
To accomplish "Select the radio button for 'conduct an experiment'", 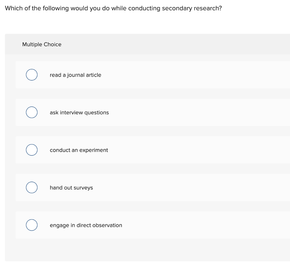I will coord(31,150).
